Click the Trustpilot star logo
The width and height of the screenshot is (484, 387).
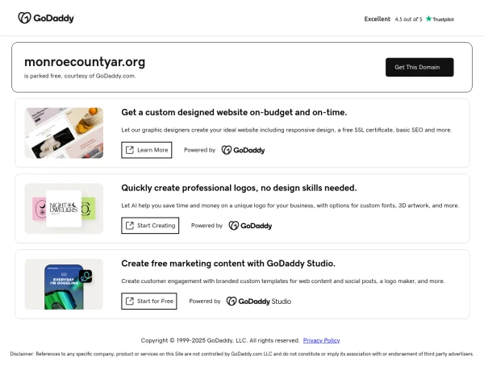coord(440,19)
